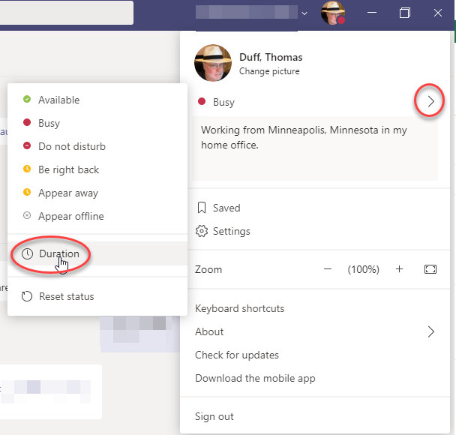Open Settings via the gear icon
The width and height of the screenshot is (456, 435).
pyautogui.click(x=201, y=231)
